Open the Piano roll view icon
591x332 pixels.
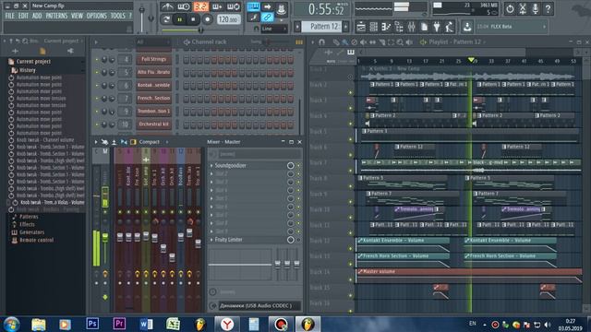(x=386, y=27)
